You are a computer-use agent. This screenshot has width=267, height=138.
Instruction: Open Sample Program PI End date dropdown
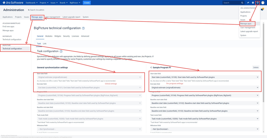tap(205, 87)
